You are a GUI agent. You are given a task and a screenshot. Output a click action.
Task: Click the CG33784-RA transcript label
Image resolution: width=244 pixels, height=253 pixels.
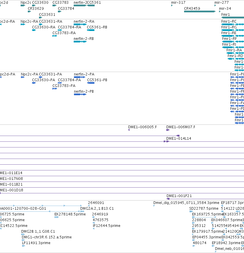coord(69,27)
